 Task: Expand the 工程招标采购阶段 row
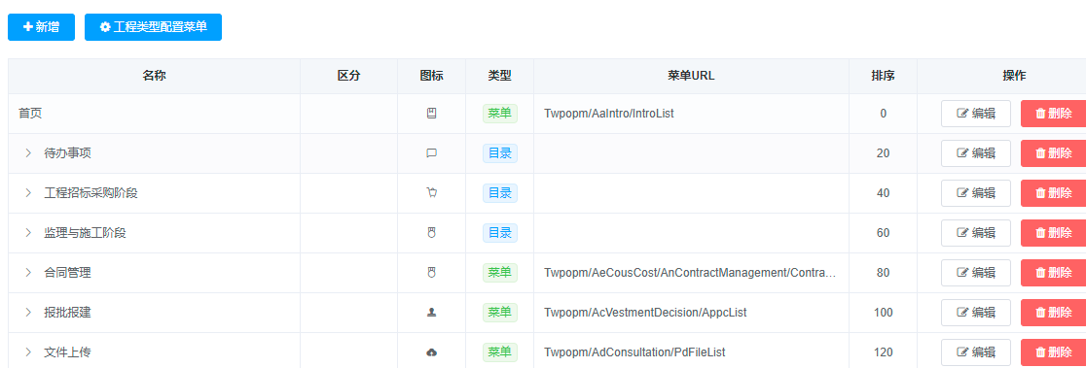pyautogui.click(x=28, y=193)
